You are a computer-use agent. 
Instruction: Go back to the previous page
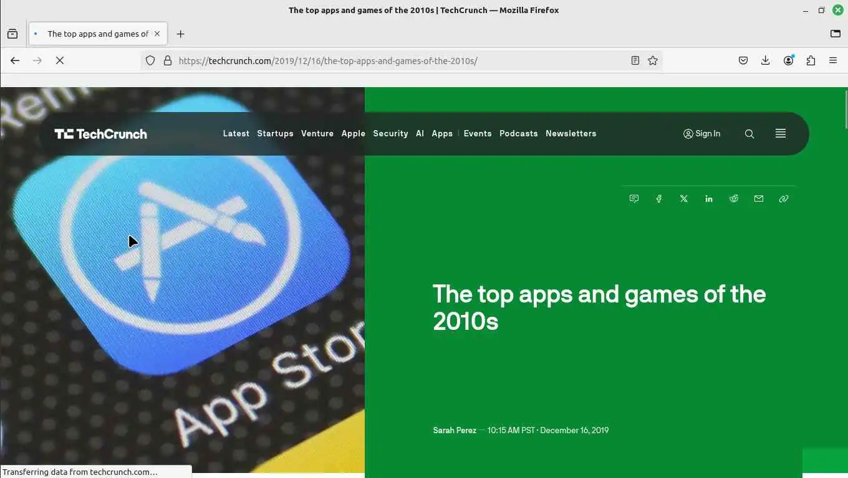coord(15,60)
